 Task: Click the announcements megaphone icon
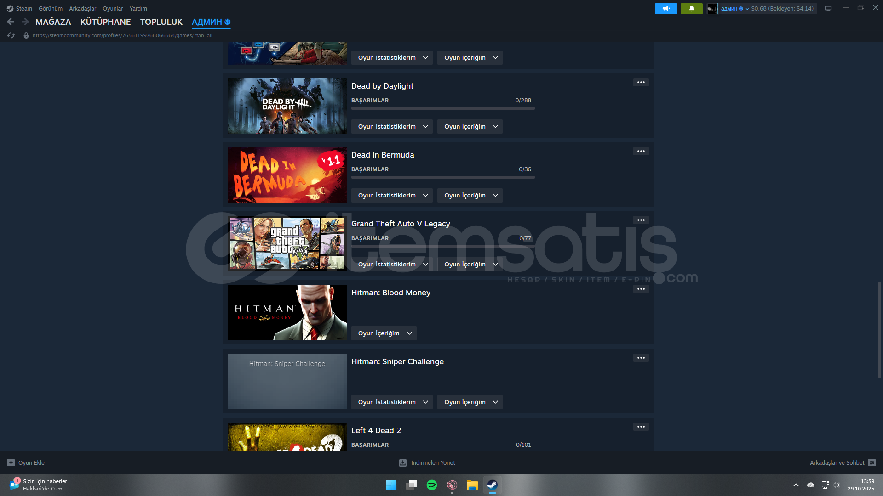point(665,9)
